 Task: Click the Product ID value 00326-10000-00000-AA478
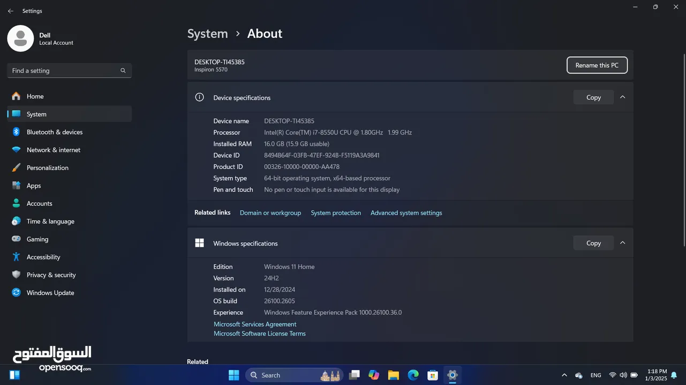coord(301,167)
